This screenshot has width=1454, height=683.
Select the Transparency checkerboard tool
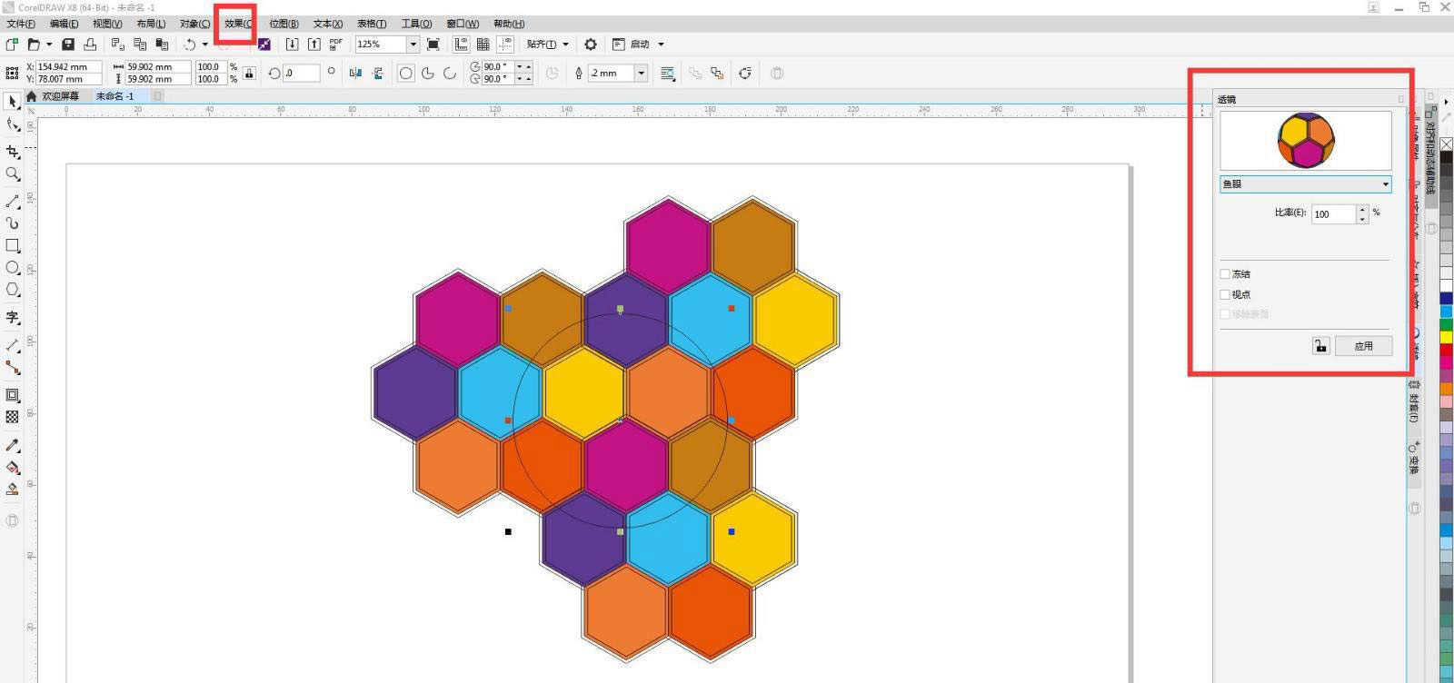pos(13,417)
